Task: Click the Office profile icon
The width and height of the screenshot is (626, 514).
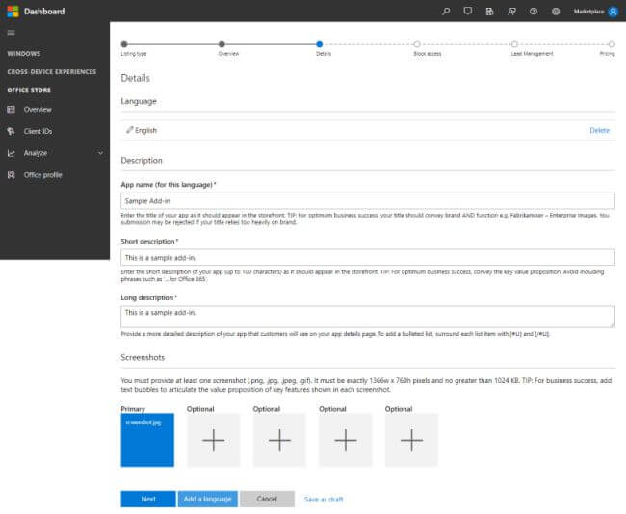Action: click(12, 175)
